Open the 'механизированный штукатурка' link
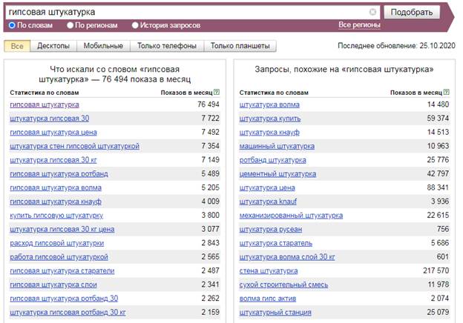 point(291,216)
